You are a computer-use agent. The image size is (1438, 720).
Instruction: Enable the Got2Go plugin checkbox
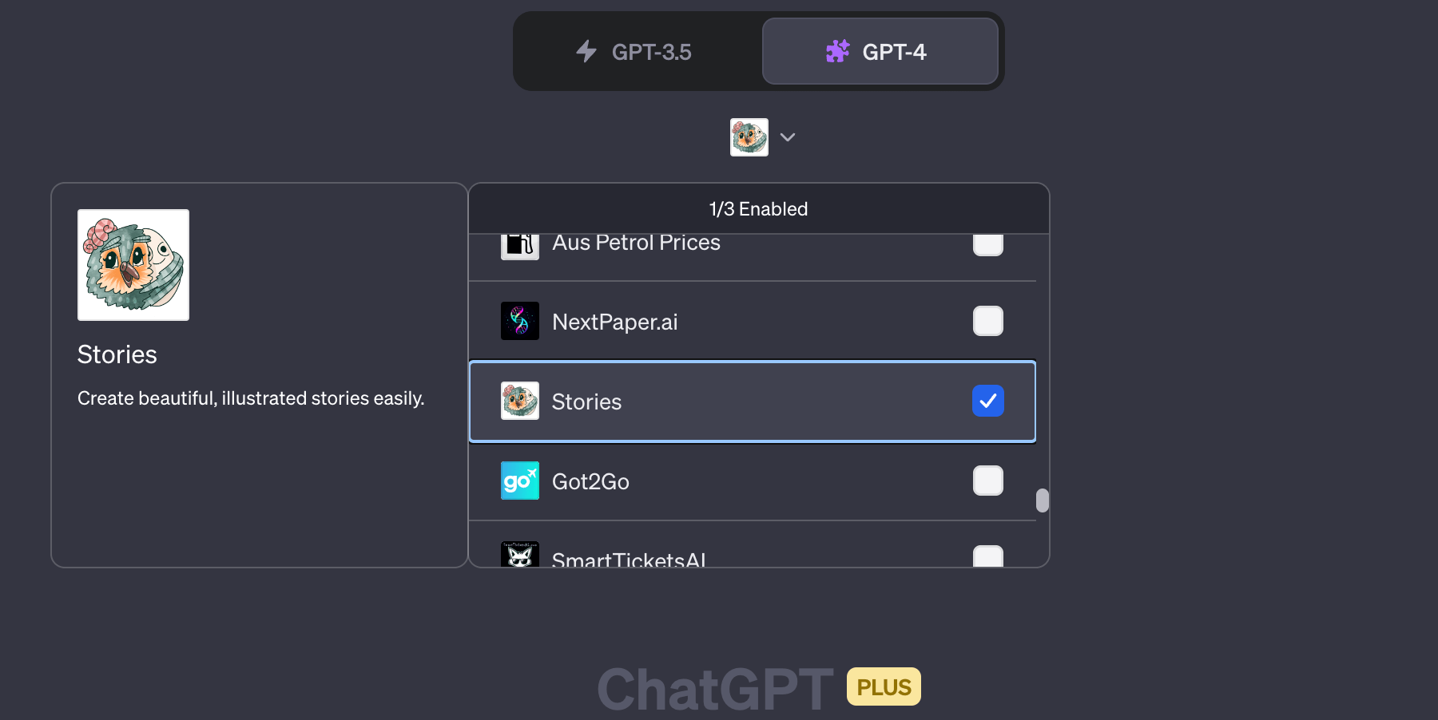[987, 481]
